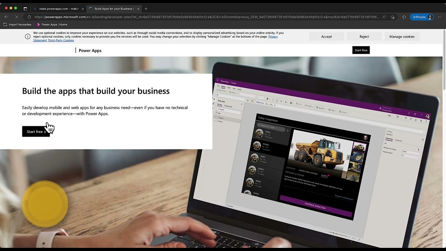Open the tab actions menu icon
Screen dimensions: 446x251
tap(25, 9)
